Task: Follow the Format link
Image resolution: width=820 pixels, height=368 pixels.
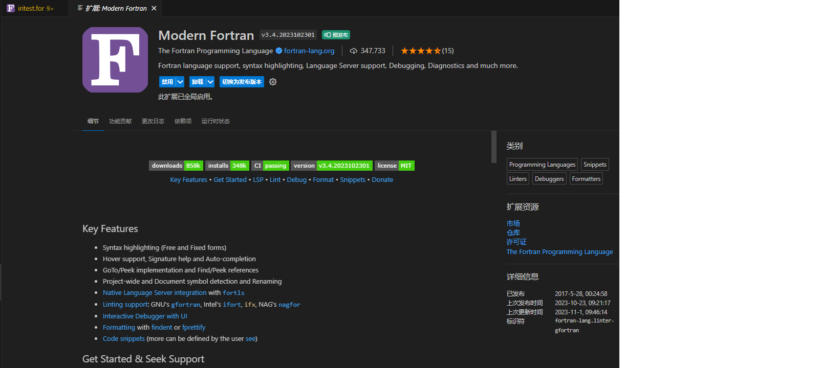Action: pyautogui.click(x=323, y=180)
